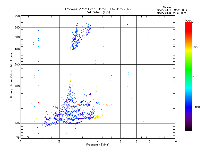206x154 pixels.
Task: Click the 'Frequency [MHz]' axis title
Action: (x=98, y=145)
